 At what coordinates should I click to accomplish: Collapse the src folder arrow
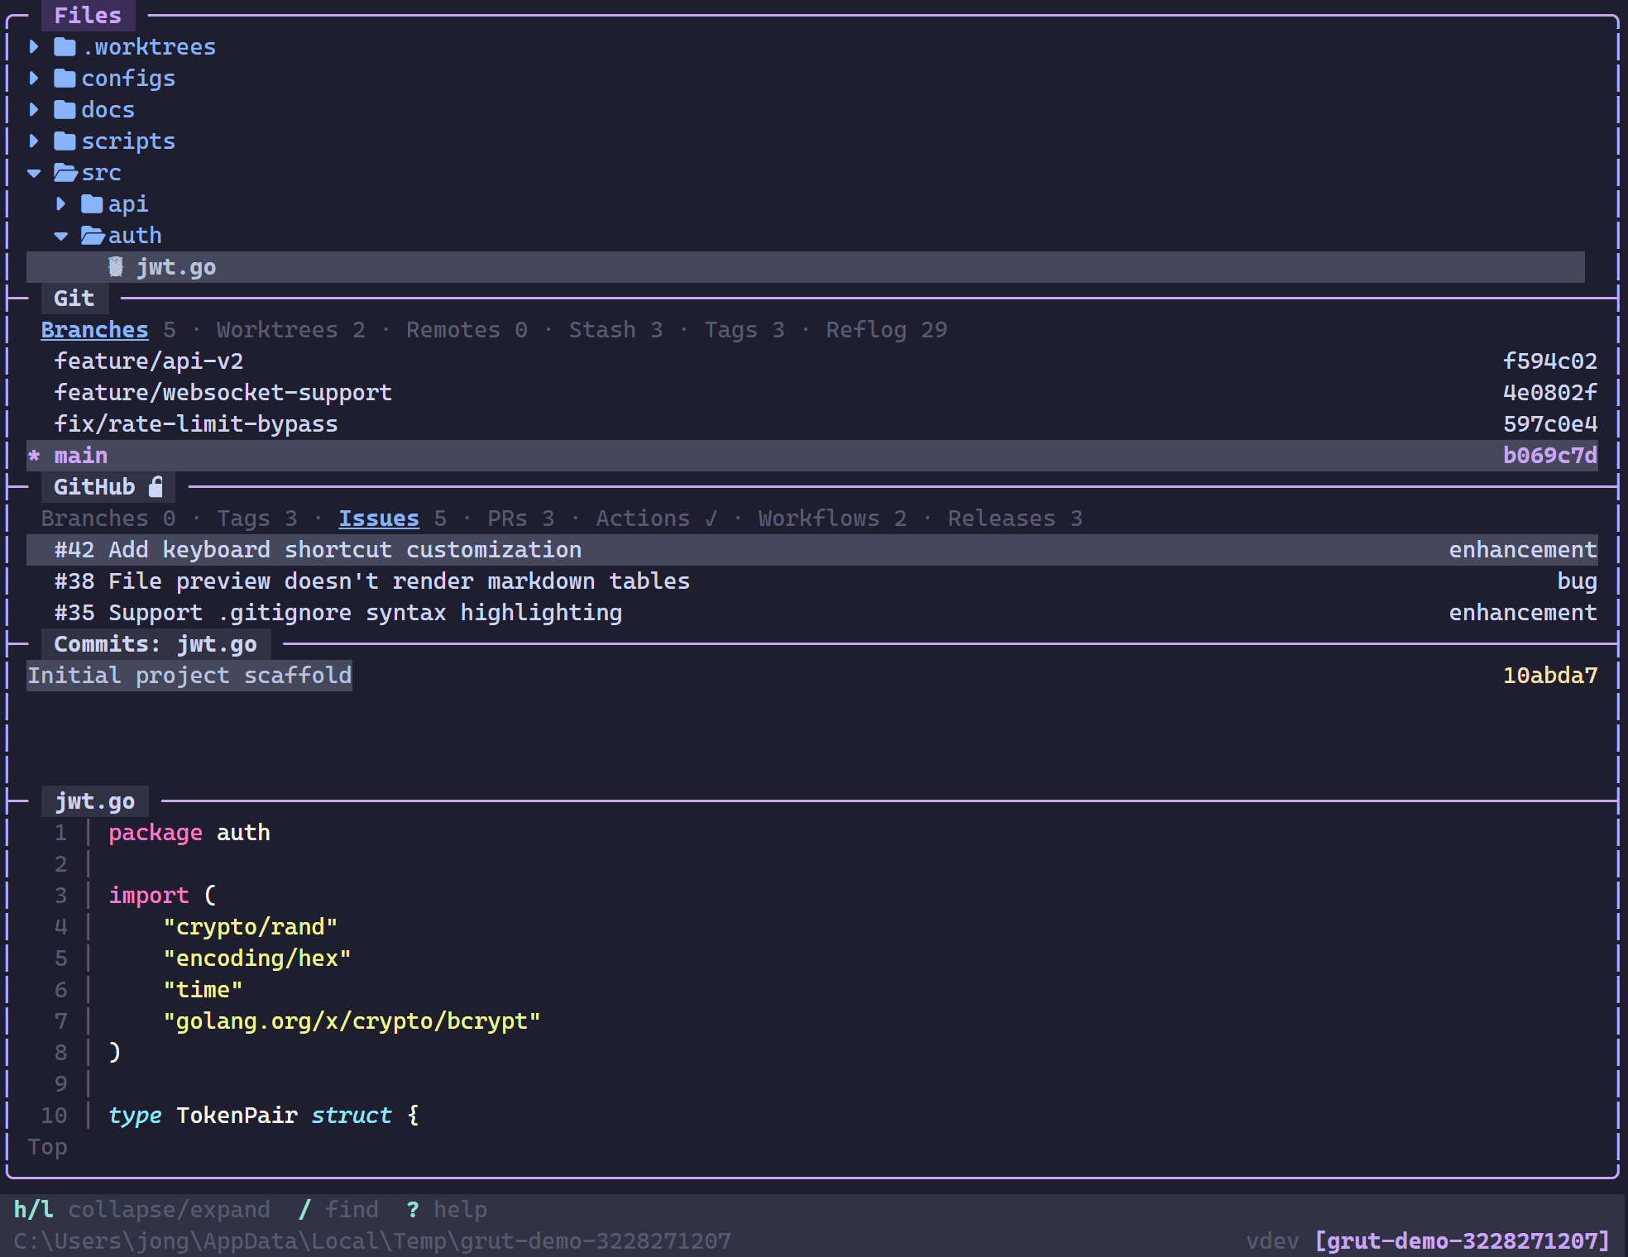[x=34, y=173]
